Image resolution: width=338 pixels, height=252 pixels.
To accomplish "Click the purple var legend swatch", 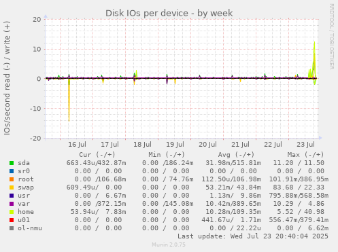I will (12, 204).
